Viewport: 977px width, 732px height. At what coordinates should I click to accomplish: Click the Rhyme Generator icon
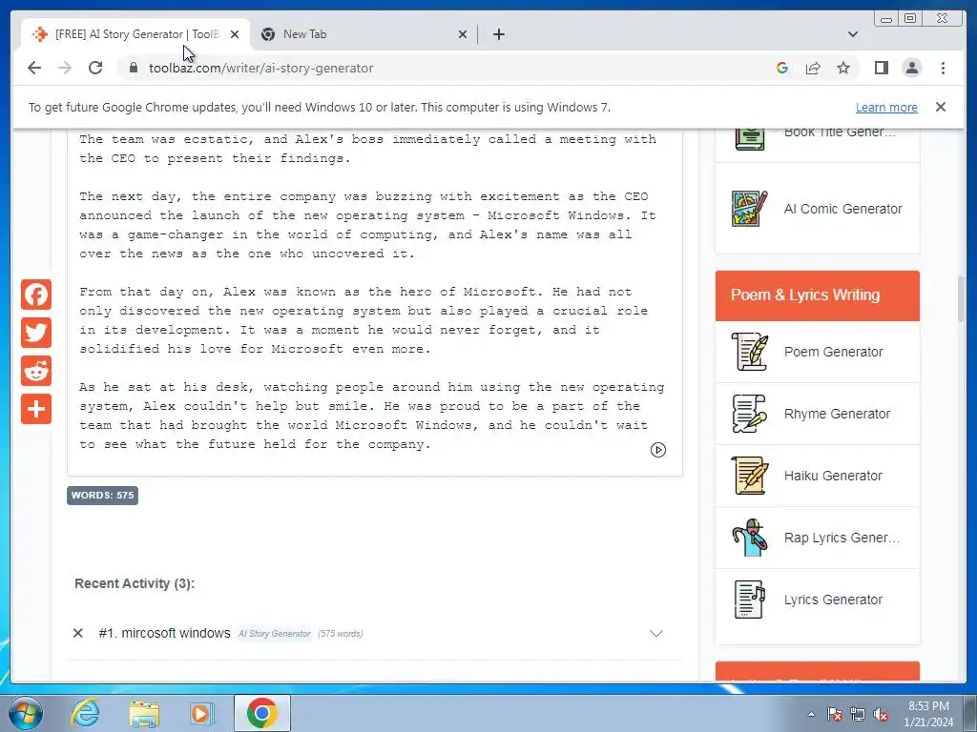pos(750,414)
